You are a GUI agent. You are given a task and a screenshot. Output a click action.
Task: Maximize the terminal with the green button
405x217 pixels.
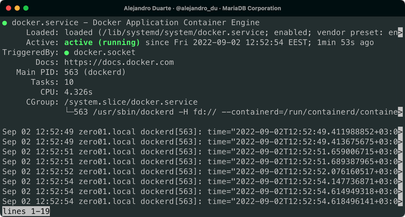pos(26,8)
